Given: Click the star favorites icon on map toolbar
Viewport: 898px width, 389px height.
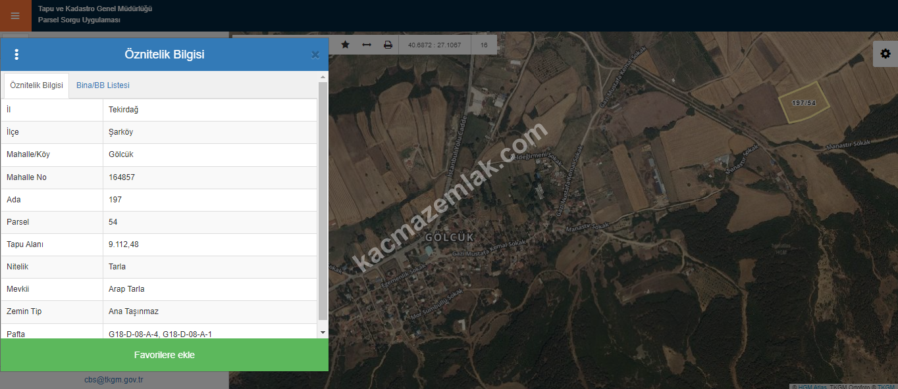Looking at the screenshot, I should (x=345, y=45).
